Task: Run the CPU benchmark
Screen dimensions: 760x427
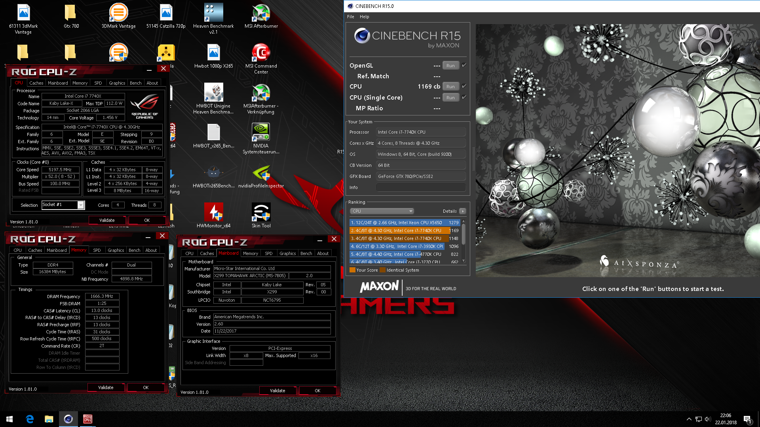Action: 450,87
